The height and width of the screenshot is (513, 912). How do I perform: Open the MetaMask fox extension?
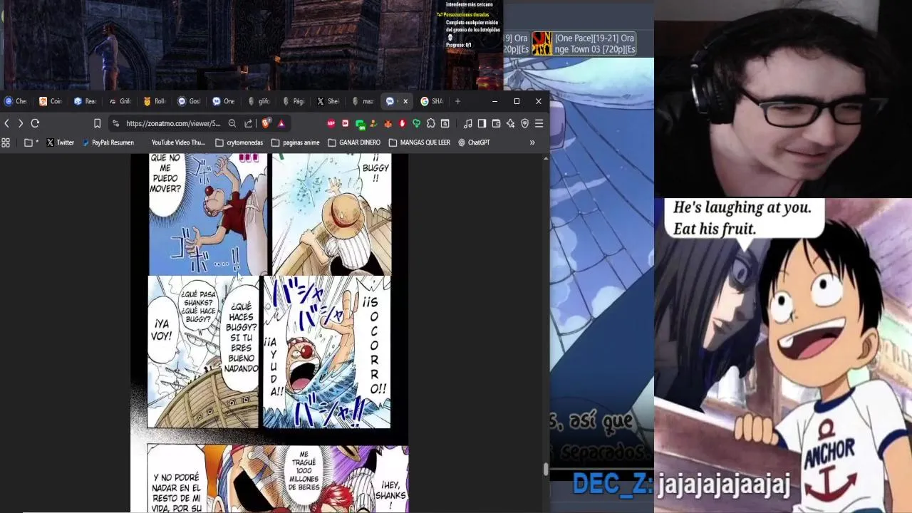(x=388, y=123)
